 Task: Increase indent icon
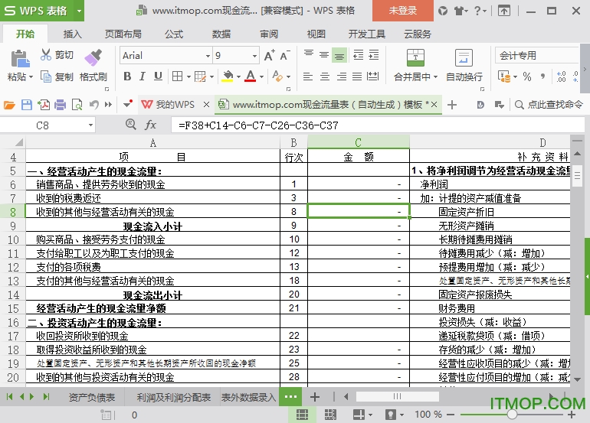pyautogui.click(x=374, y=55)
